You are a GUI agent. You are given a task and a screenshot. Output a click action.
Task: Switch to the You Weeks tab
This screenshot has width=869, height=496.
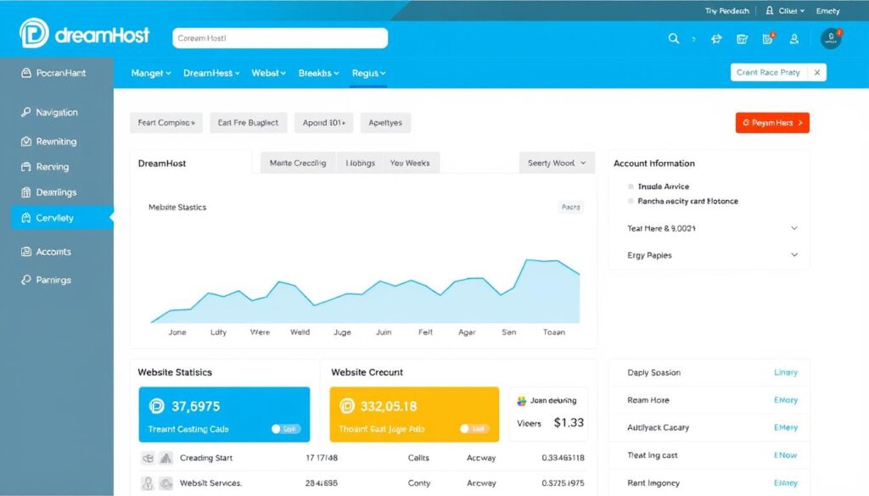410,163
